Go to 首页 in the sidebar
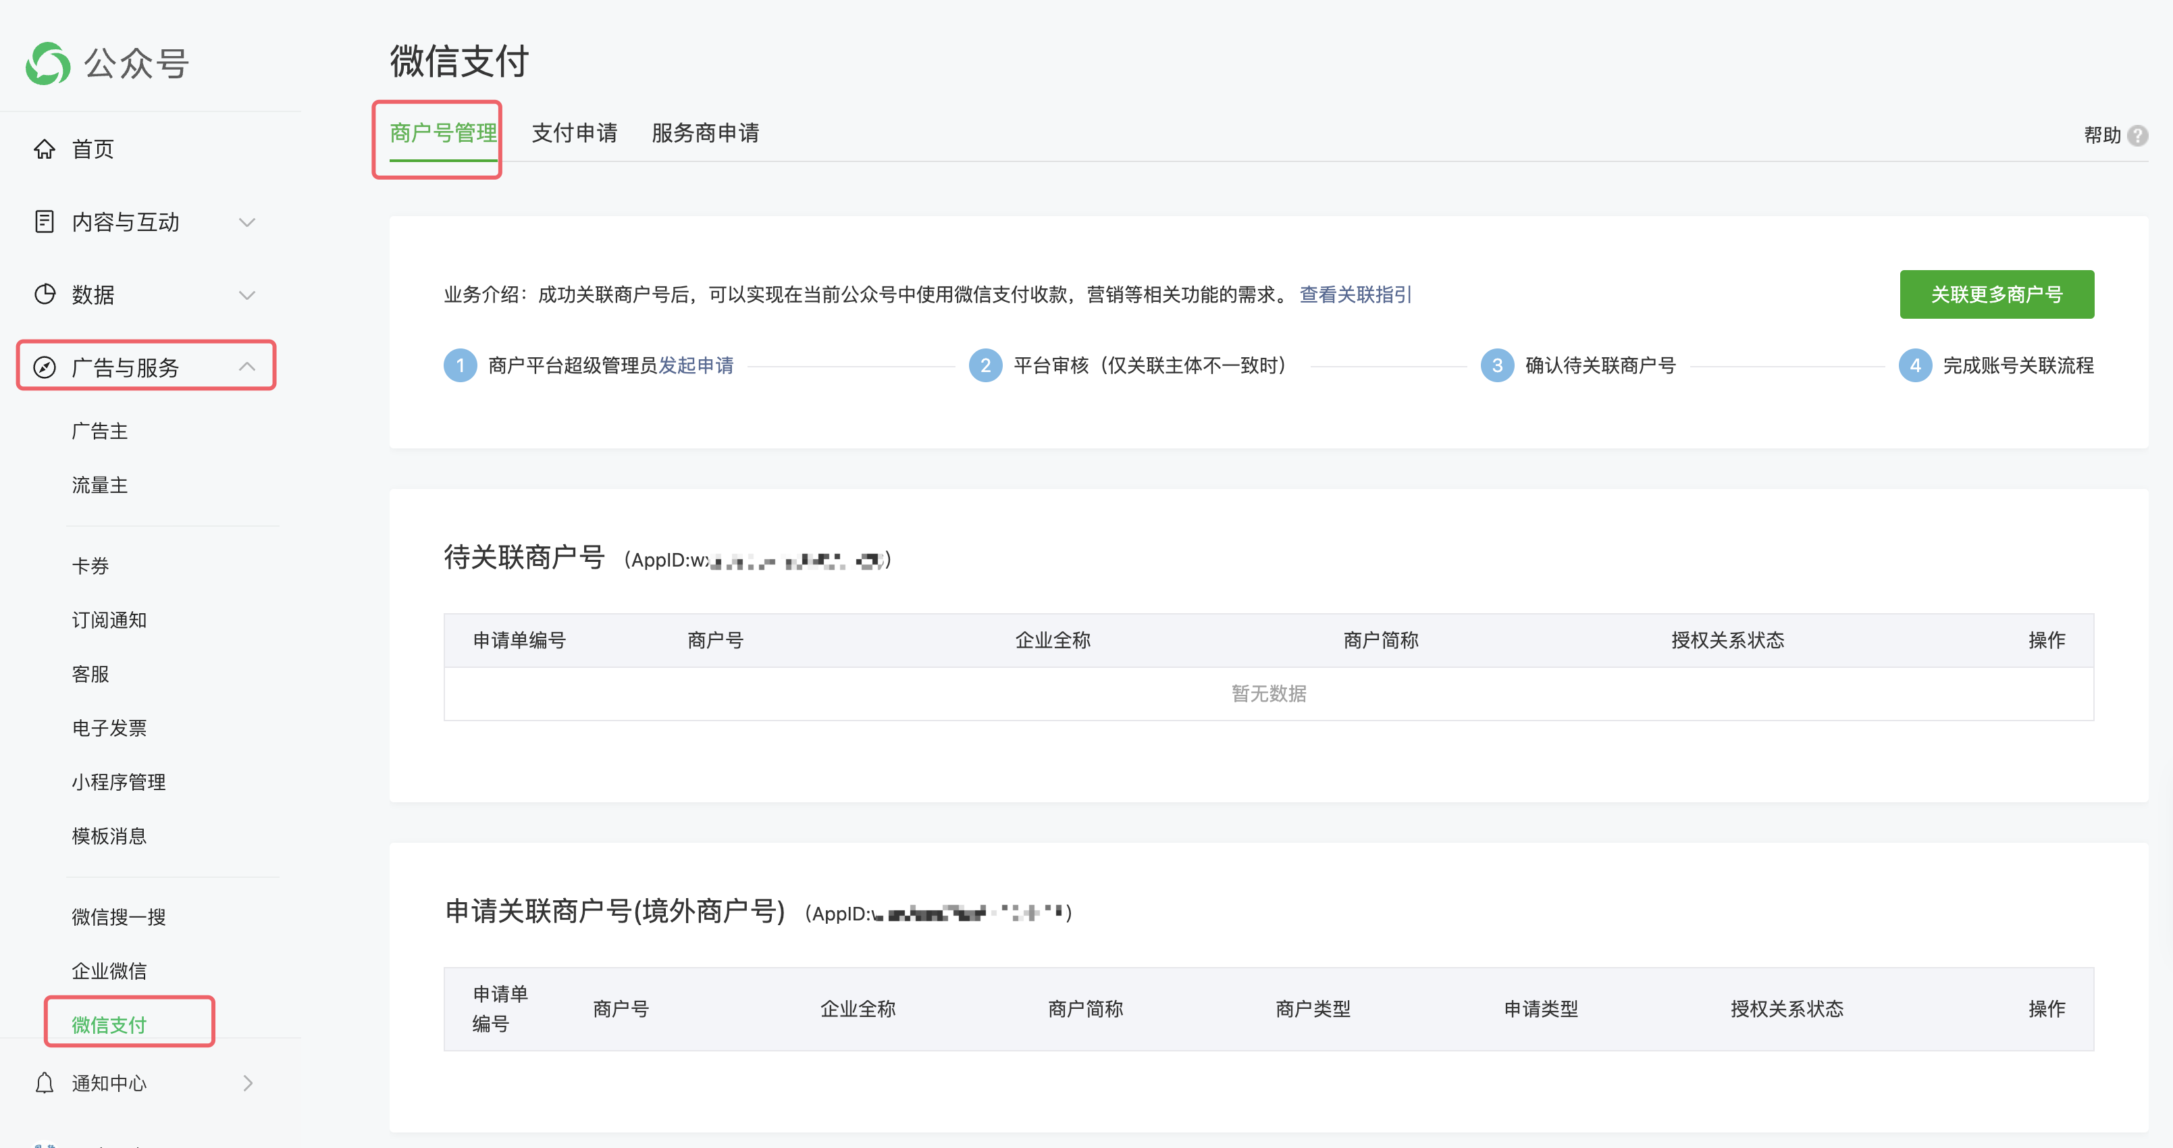 pyautogui.click(x=93, y=149)
